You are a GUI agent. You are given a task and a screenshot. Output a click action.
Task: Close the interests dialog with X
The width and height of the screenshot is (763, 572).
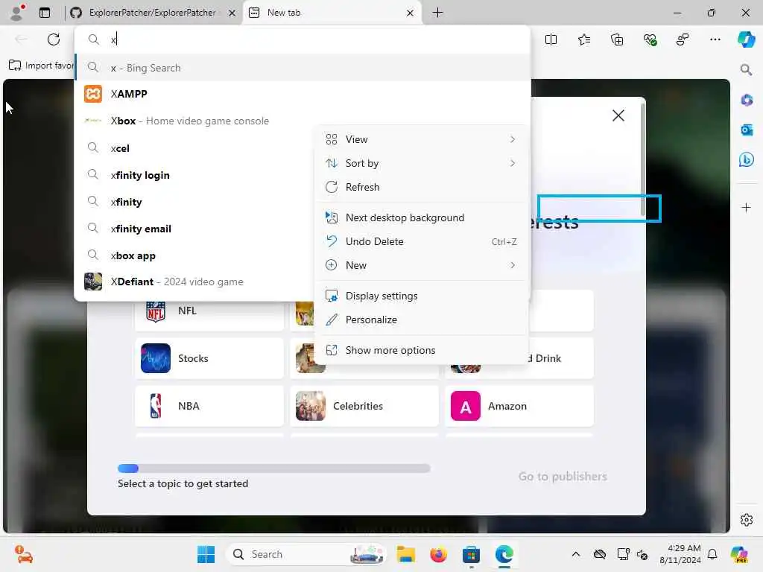click(x=618, y=115)
